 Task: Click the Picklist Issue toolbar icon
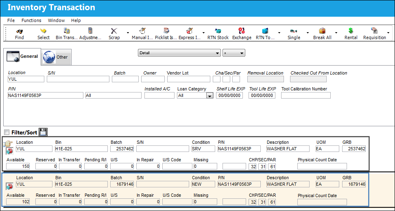pyautogui.click(x=166, y=31)
